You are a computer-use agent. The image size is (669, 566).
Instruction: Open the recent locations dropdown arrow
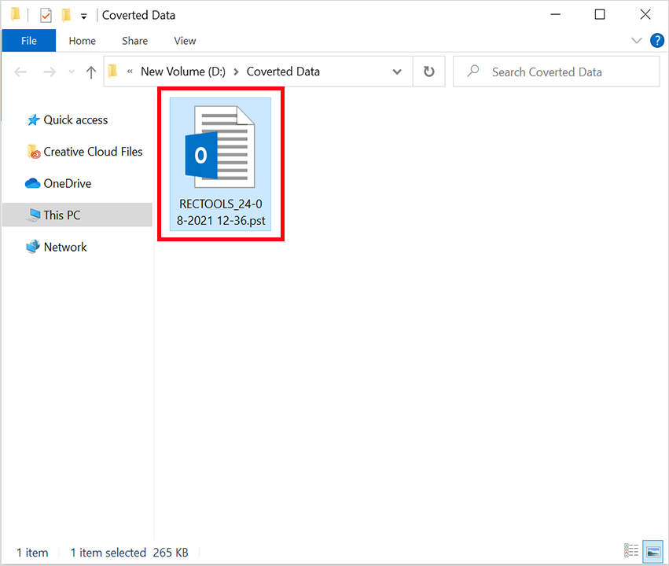(x=72, y=72)
